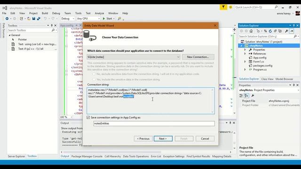Click inside the connection string text box
The height and width of the screenshot is (169, 301).
tap(150, 101)
